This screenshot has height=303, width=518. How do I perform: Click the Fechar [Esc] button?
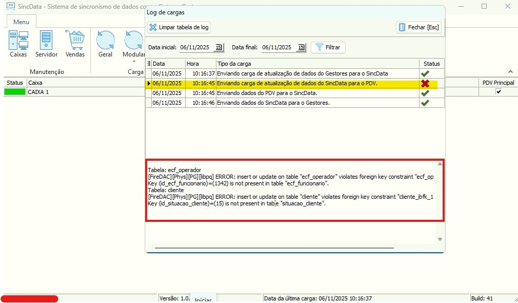coord(419,27)
